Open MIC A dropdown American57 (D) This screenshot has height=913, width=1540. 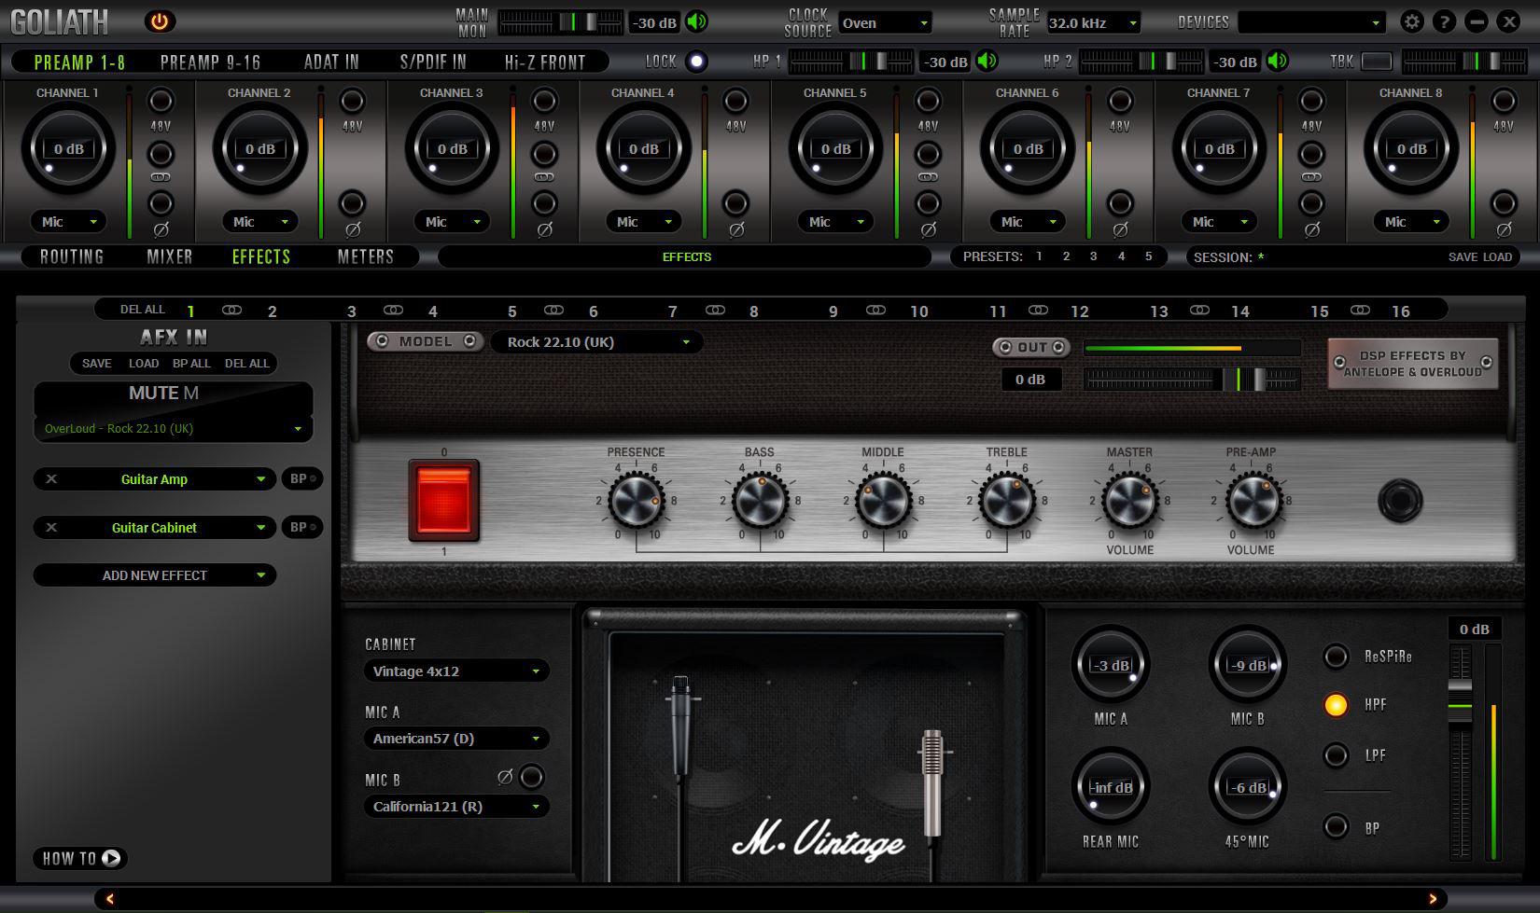pos(455,738)
